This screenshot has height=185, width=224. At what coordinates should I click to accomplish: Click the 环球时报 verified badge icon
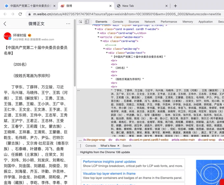tap(10, 39)
